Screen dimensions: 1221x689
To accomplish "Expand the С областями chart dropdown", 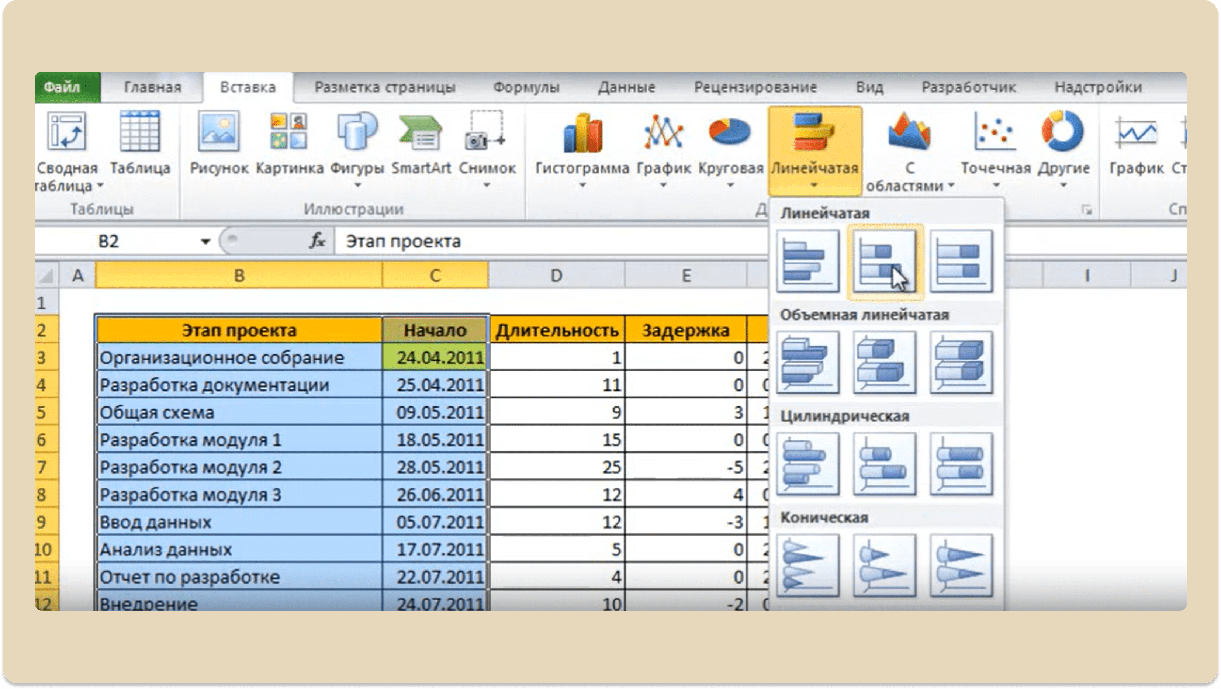I will (x=951, y=186).
